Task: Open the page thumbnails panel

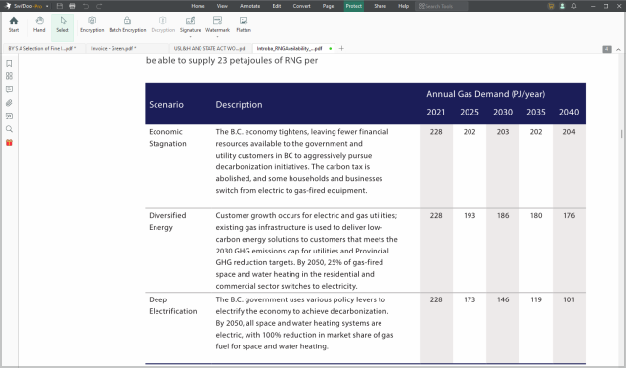Action: point(9,76)
